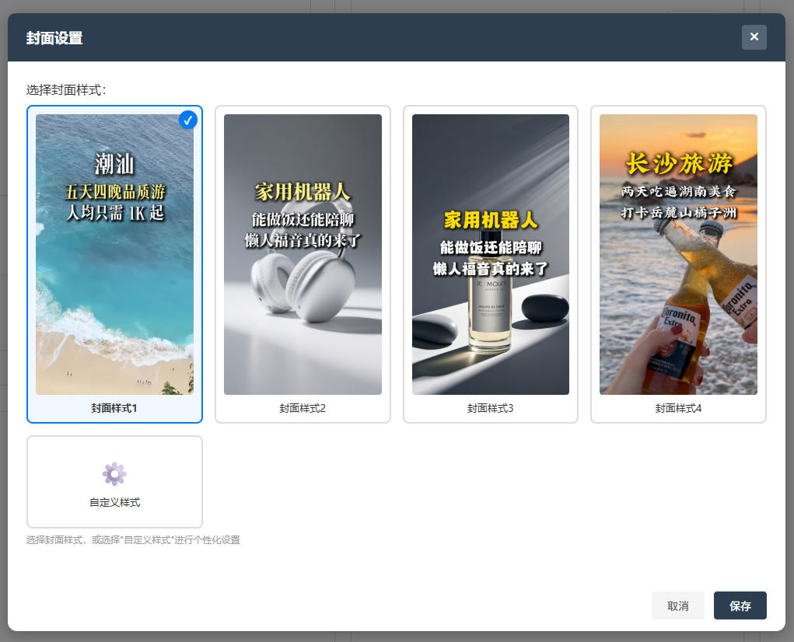
Task: Click the 潮汕 title on the first cover
Action: [115, 164]
